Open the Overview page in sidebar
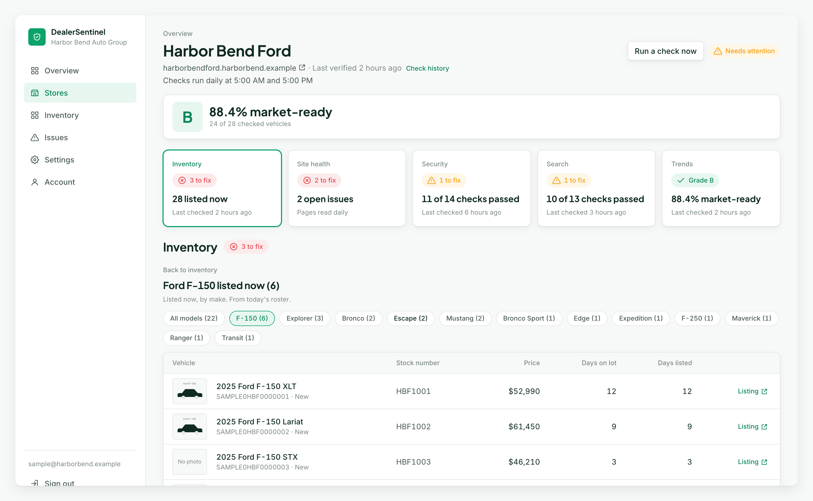Screen dimensions: 813x501 click(80, 71)
